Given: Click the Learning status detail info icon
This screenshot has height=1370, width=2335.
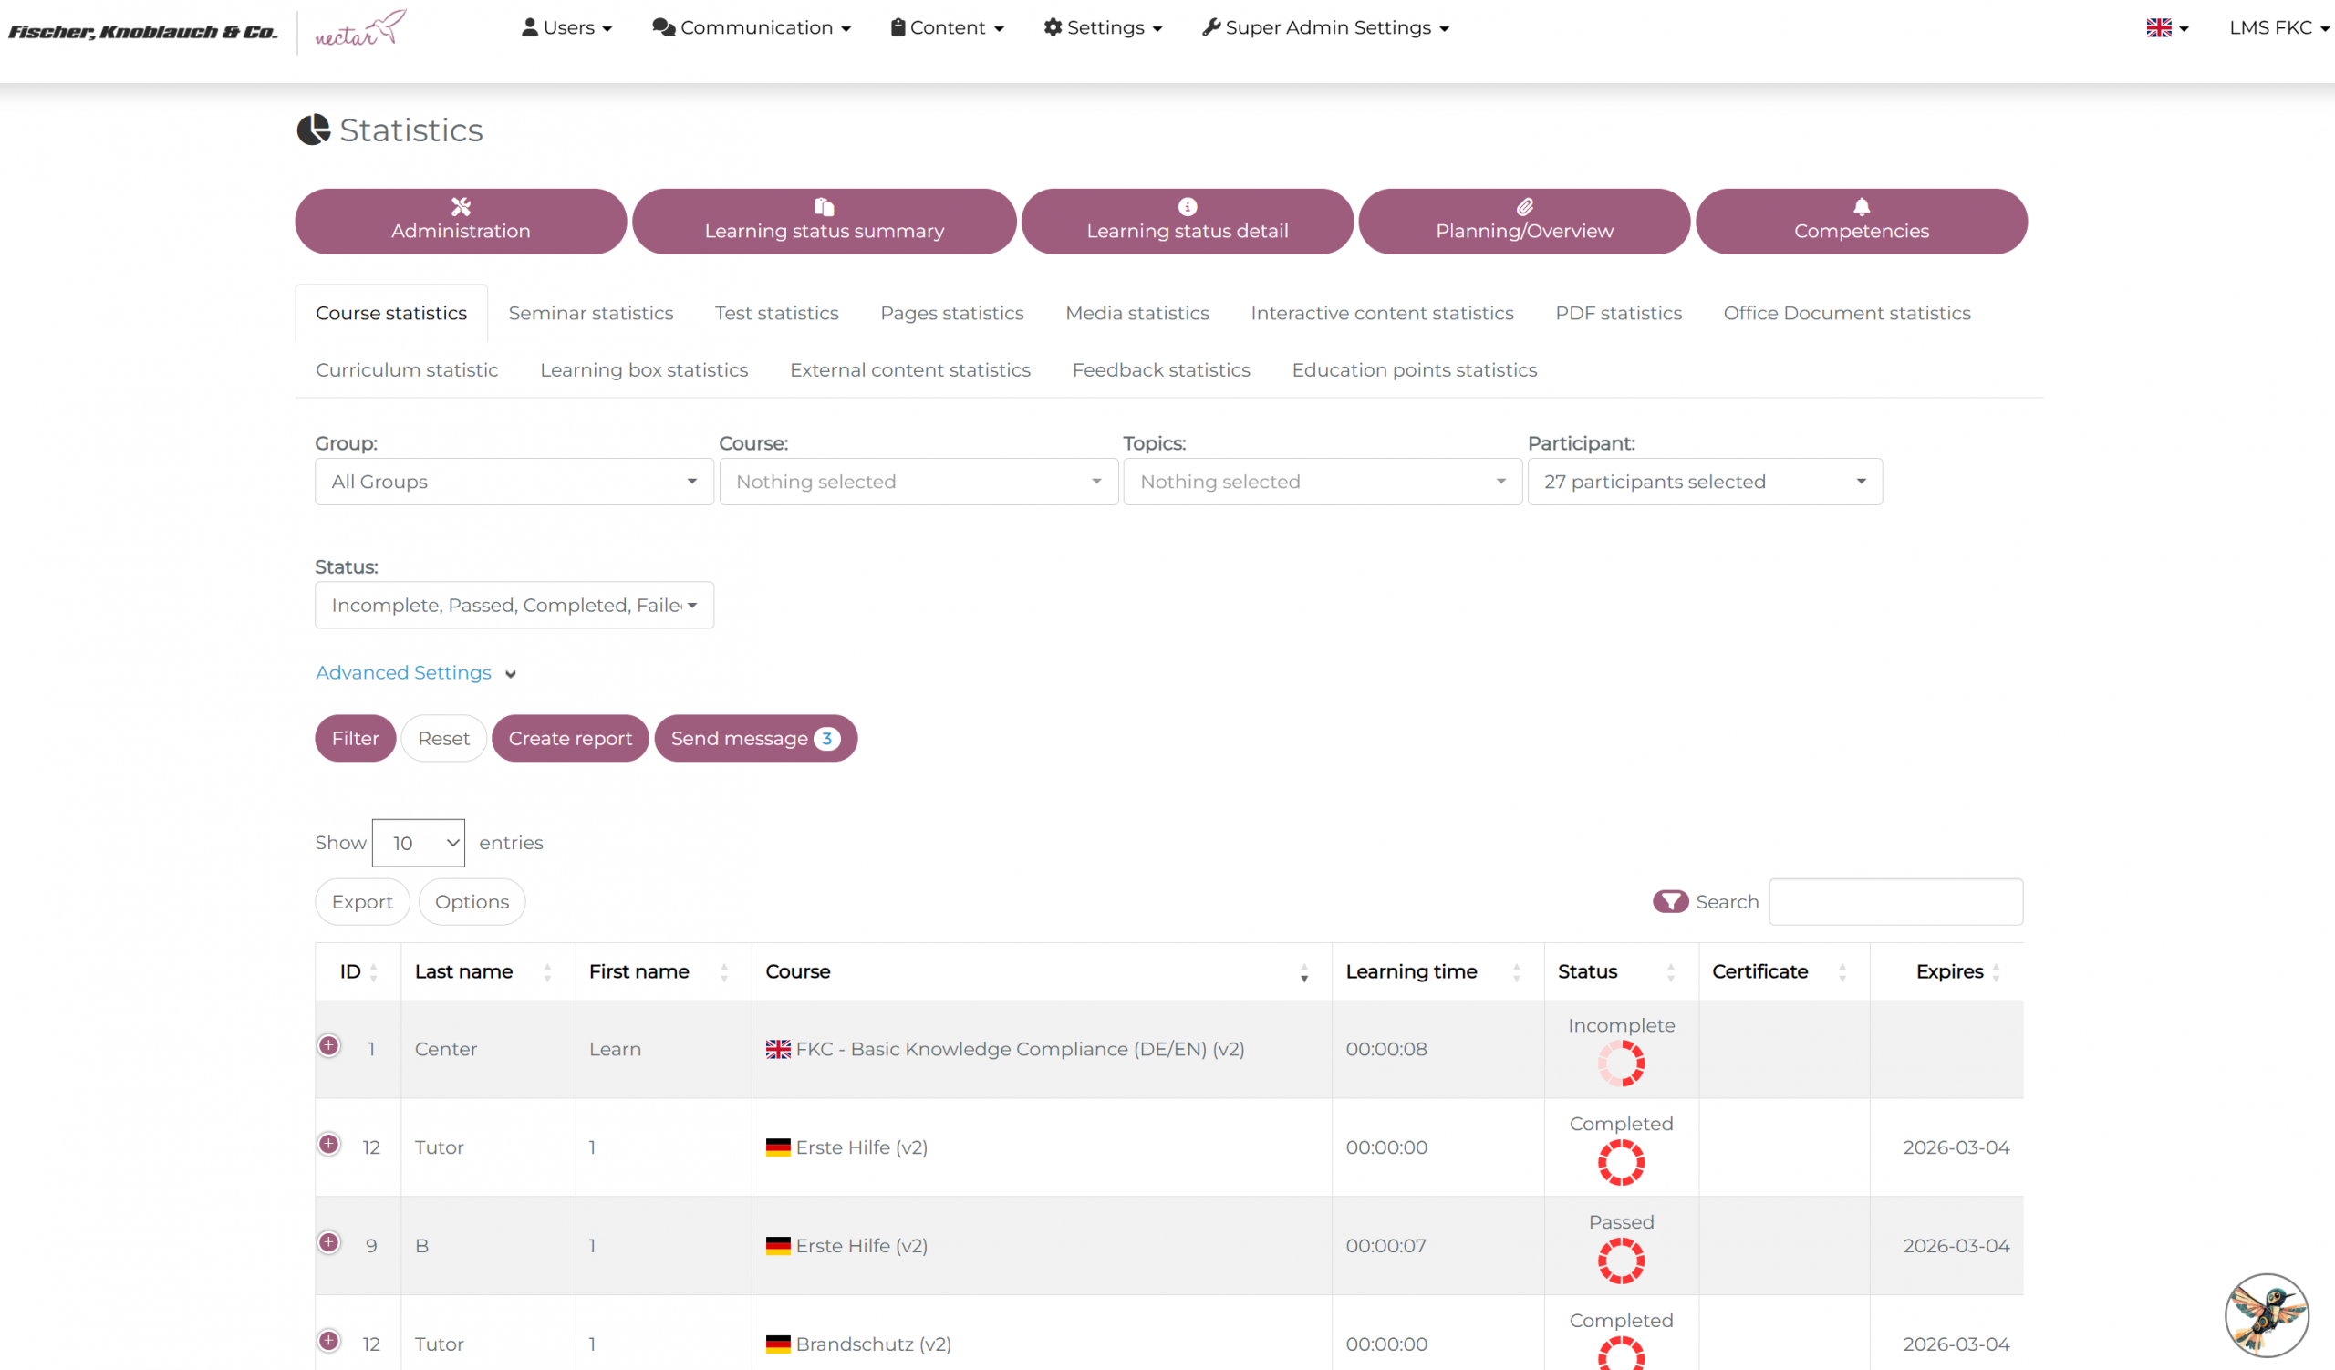Looking at the screenshot, I should tap(1187, 206).
